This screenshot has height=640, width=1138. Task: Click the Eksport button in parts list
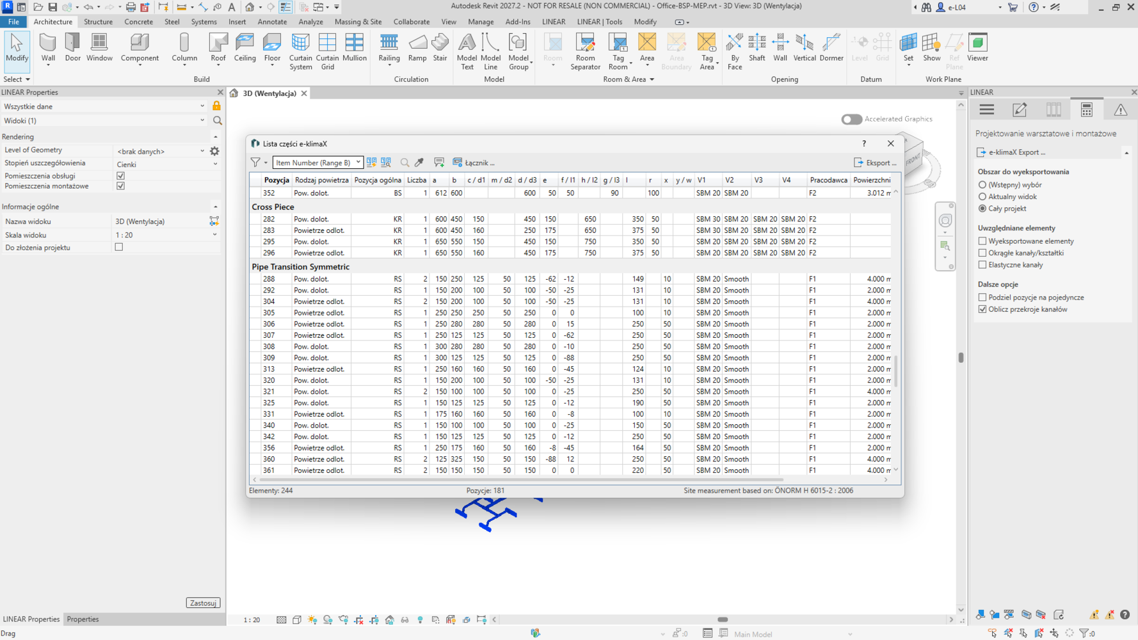pyautogui.click(x=875, y=163)
